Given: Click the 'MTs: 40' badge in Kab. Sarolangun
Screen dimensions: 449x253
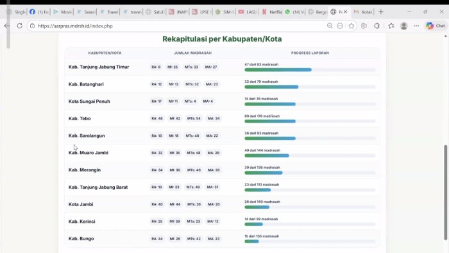Looking at the screenshot, I should [192, 135].
